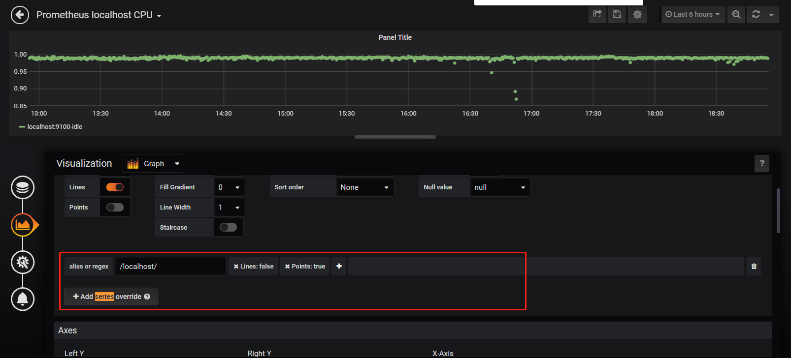791x358 pixels.
Task: Add override property with plus icon
Action: (x=339, y=266)
